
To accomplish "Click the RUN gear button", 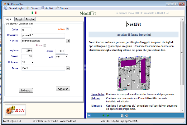I will pyautogui.click(x=16, y=110).
